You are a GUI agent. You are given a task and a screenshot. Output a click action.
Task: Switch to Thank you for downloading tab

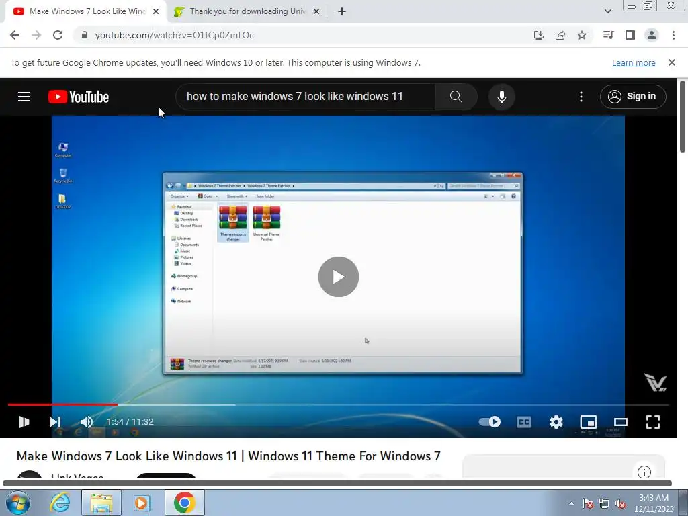click(x=247, y=11)
